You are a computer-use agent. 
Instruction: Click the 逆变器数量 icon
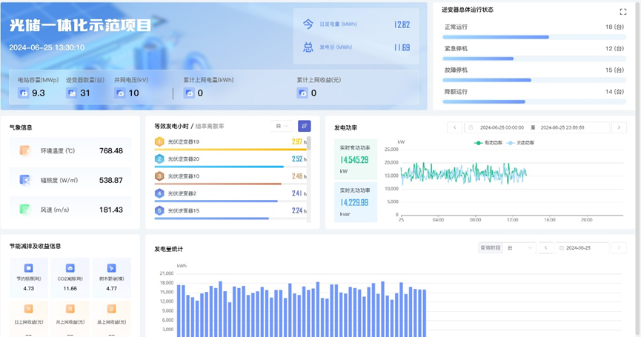coord(71,93)
